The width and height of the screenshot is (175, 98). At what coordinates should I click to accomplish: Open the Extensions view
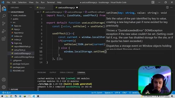4,39
